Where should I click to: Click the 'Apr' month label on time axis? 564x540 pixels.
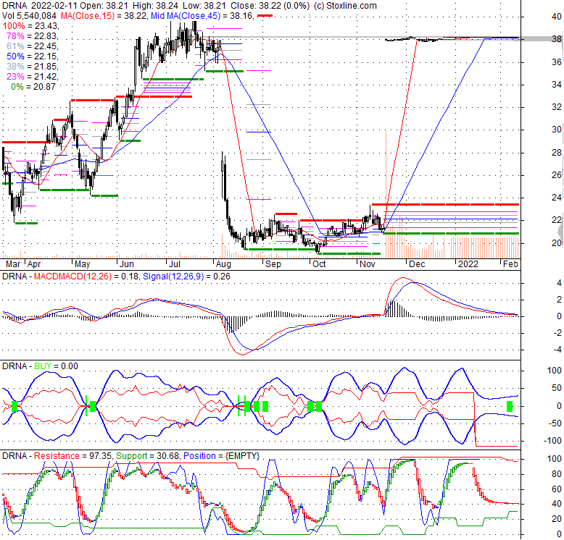[34, 264]
